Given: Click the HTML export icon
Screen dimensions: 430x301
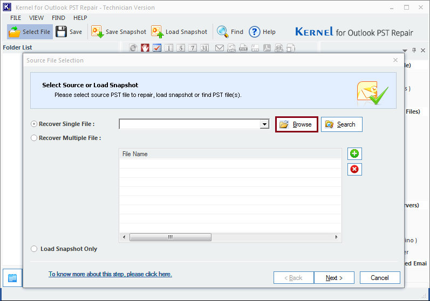Looking at the screenshot, I should coord(279,48).
